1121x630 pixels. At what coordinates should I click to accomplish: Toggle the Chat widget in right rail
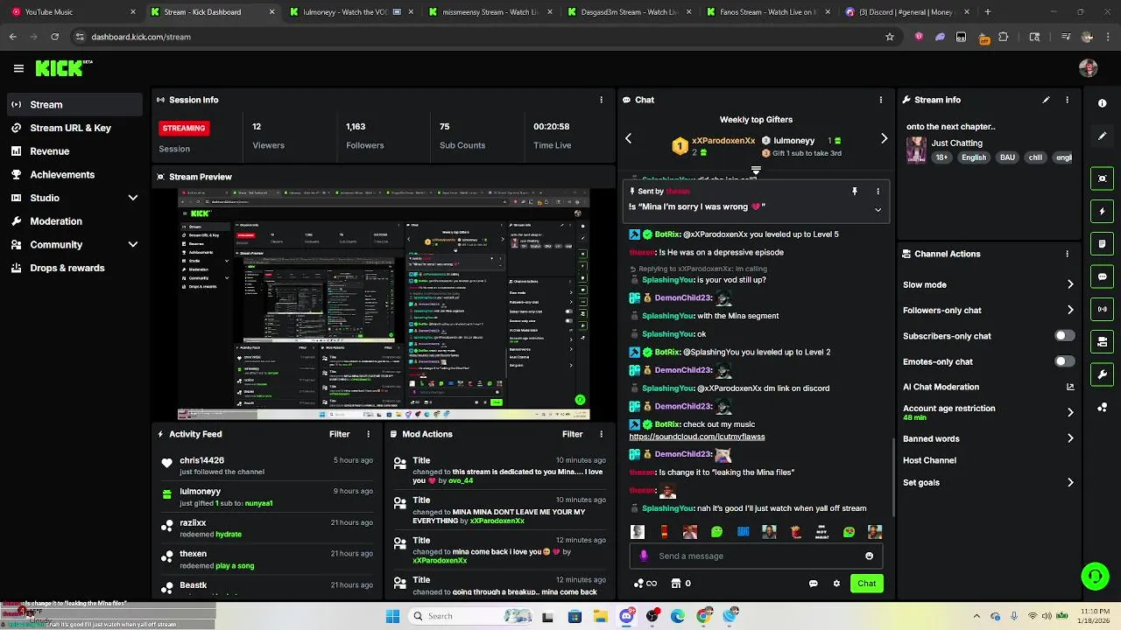tap(1102, 276)
